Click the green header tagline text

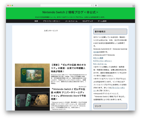(x=70, y=17)
